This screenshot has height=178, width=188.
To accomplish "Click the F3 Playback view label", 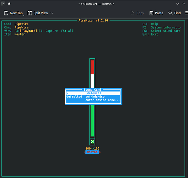I will point(26,31).
